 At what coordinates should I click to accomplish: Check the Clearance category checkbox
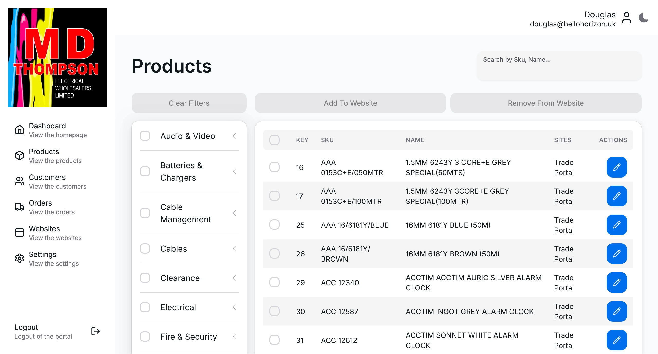tap(145, 278)
